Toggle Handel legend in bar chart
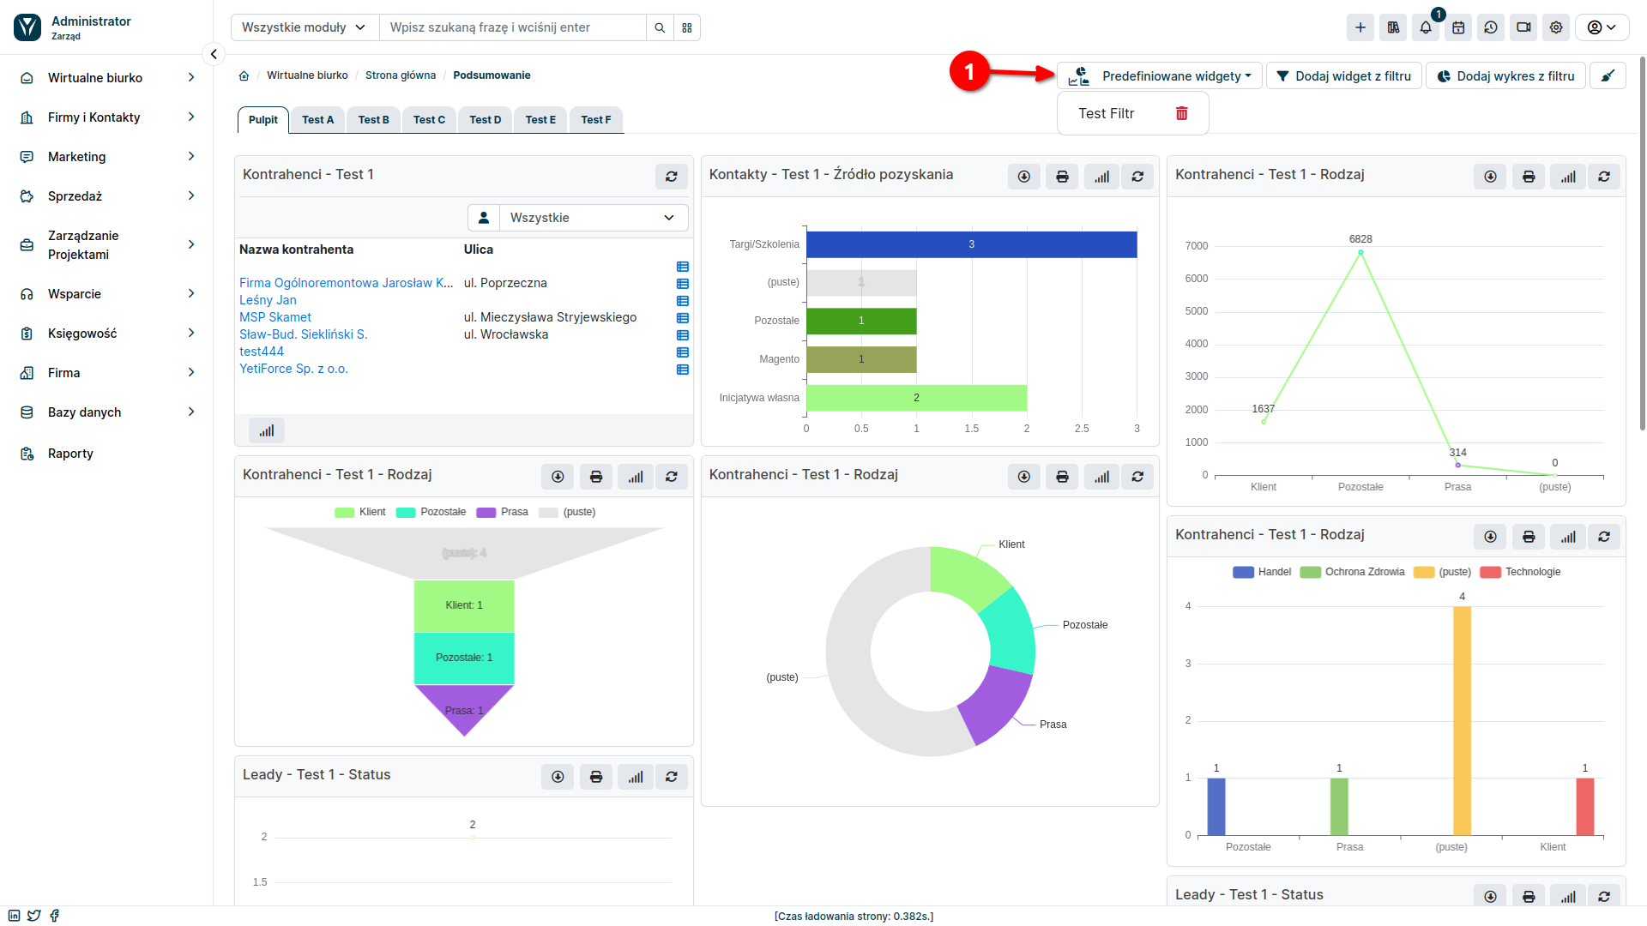Screen dimensions: 1647x926 [x=1262, y=572]
